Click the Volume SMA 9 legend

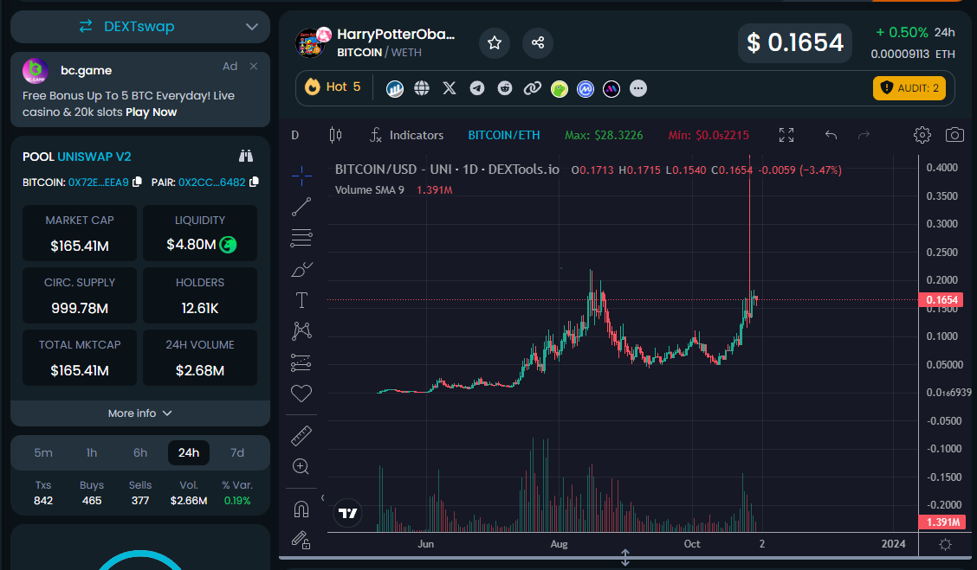370,189
